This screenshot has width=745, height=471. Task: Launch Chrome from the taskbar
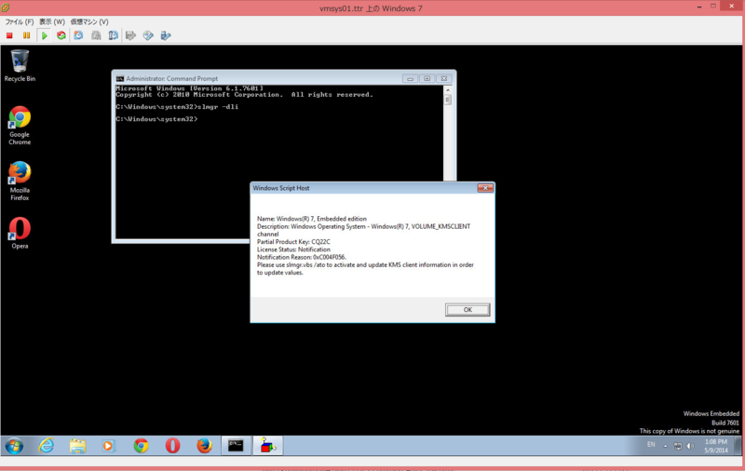(x=141, y=446)
